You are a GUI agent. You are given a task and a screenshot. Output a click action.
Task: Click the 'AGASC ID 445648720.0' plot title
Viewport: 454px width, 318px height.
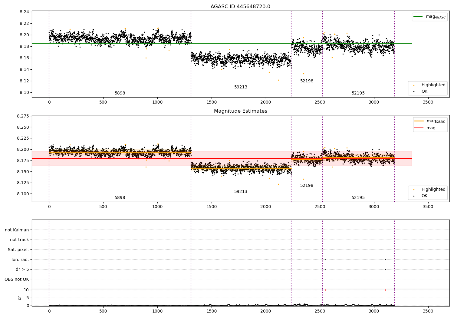click(x=240, y=7)
